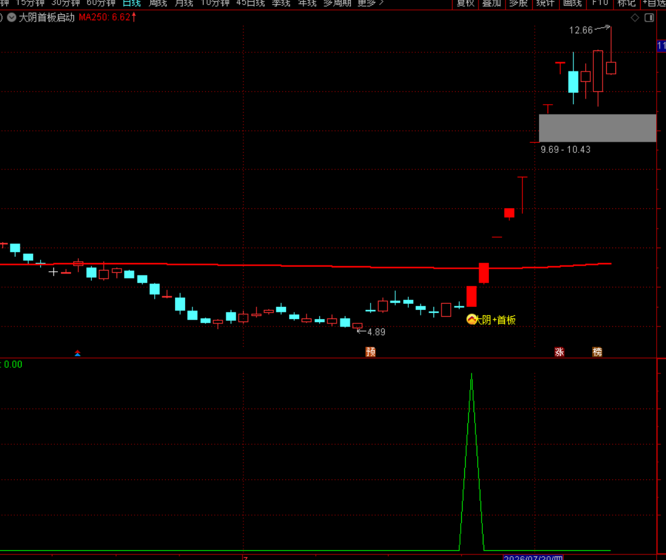Select the 周线 weekly period tab
The image size is (666, 560).
158,4
